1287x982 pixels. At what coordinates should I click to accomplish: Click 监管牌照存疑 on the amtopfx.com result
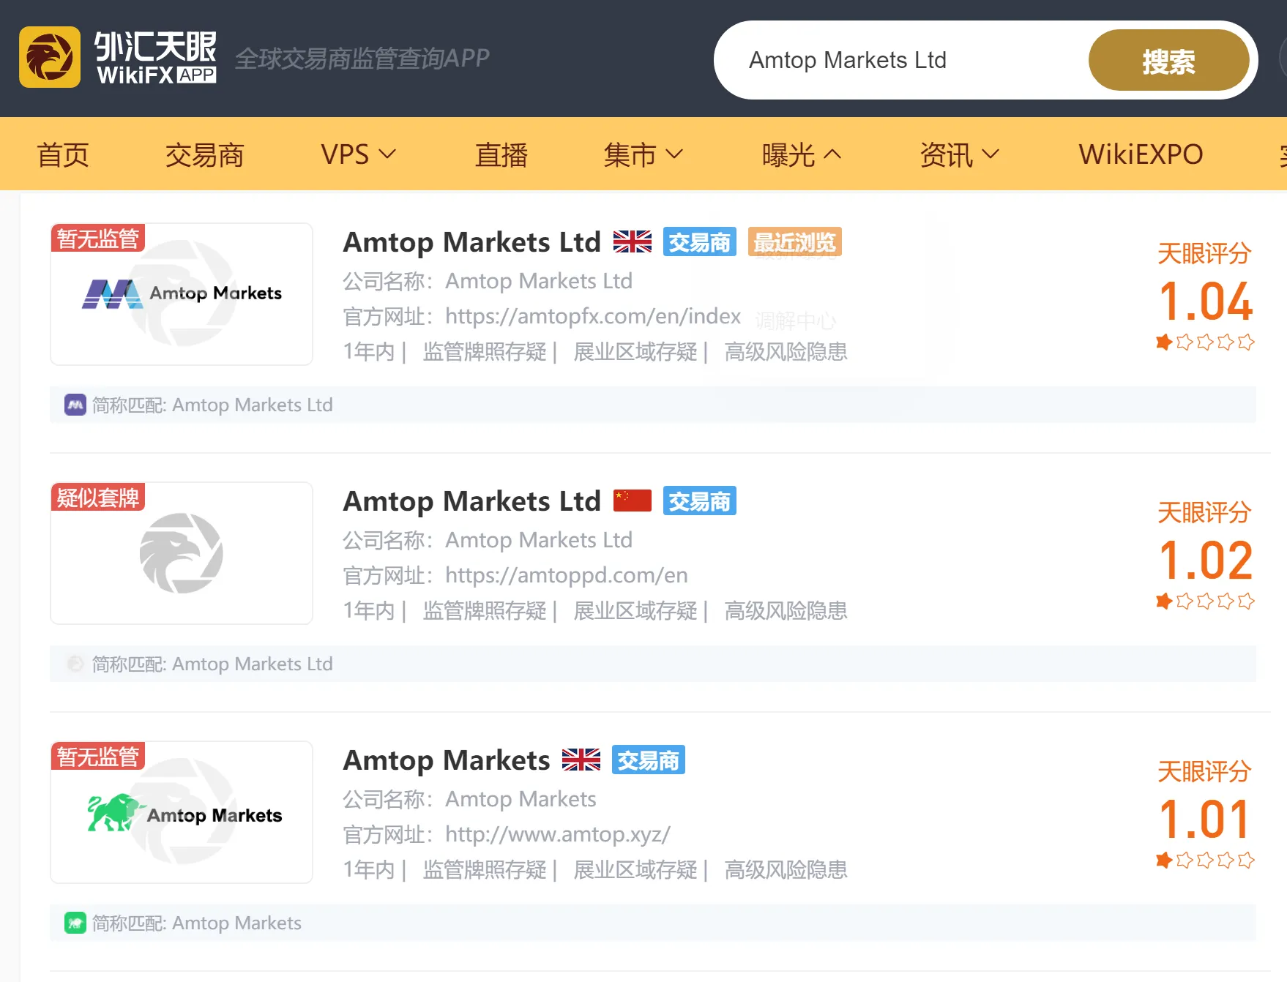point(485,352)
